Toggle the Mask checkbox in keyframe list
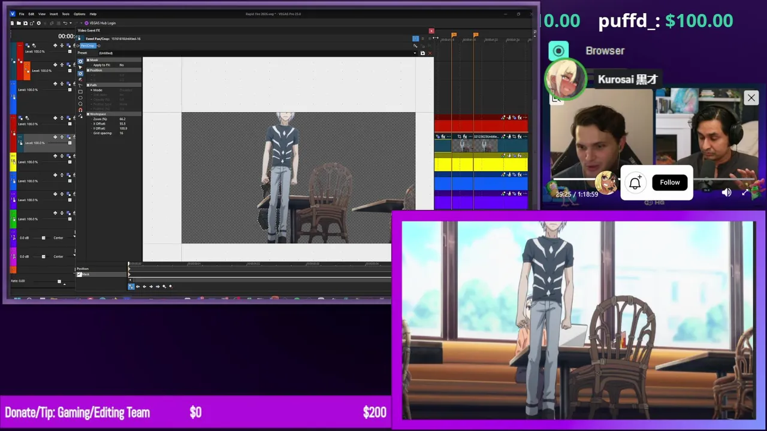Image resolution: width=767 pixels, height=431 pixels. [x=79, y=274]
